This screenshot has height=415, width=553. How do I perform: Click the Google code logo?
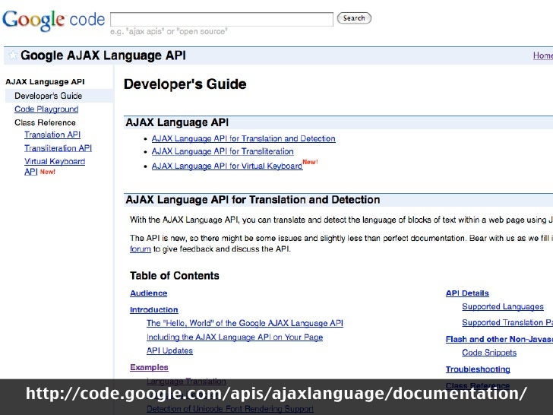(x=53, y=20)
